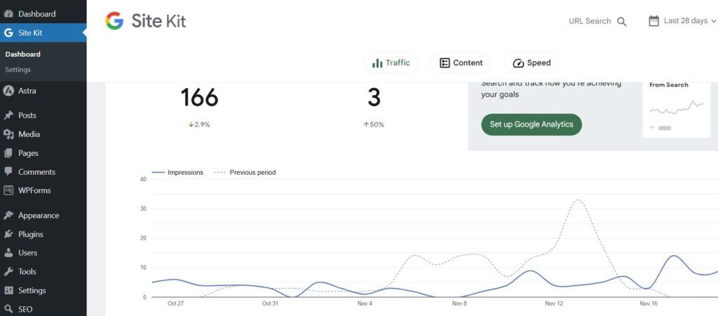Viewport: 718px width, 316px height.
Task: Click the Tools wrench icon
Action: pos(8,271)
